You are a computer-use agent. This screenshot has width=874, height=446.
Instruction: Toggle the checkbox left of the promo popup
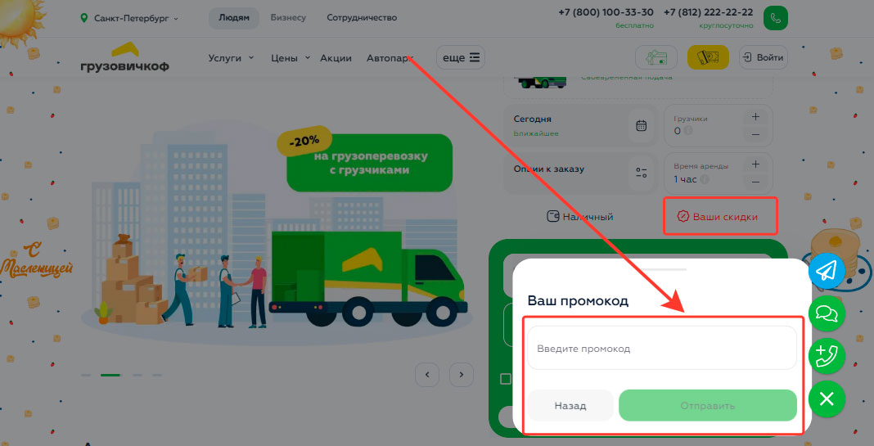pyautogui.click(x=506, y=379)
